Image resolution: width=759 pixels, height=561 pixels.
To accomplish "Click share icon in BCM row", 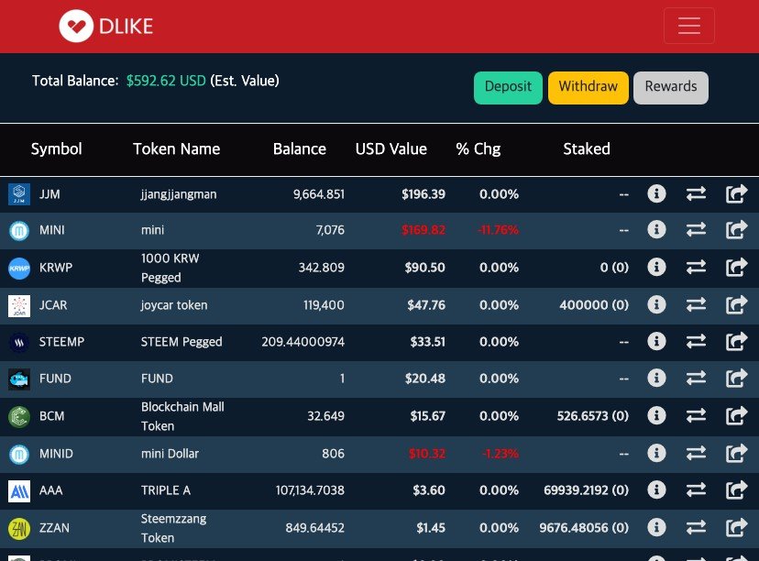I will 736,416.
